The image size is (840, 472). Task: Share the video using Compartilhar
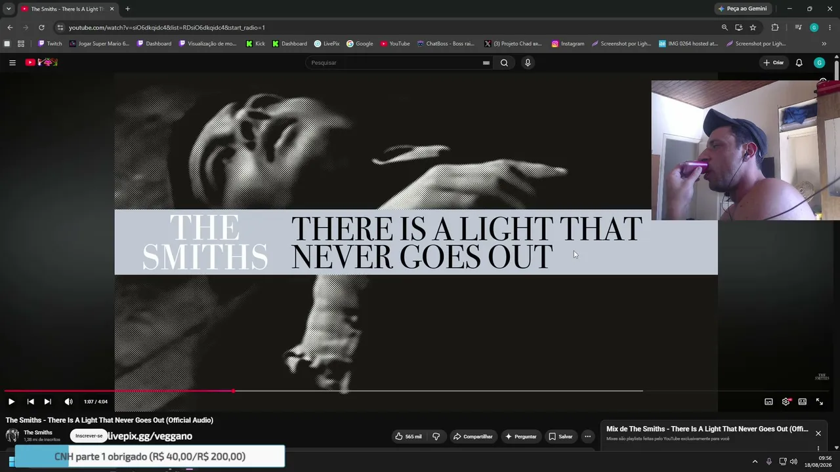[x=472, y=437]
